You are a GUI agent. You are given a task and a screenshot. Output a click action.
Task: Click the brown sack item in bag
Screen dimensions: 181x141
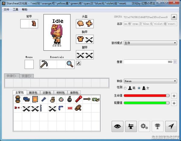[52, 99]
